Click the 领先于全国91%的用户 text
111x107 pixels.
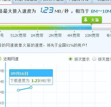67,45
